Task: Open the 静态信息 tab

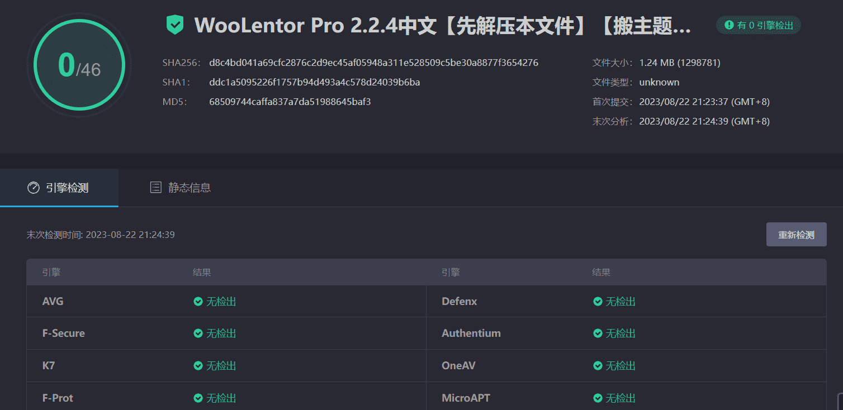Action: pos(181,188)
